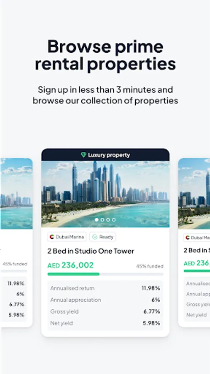Screen dimensions: 210x374
Task: Open the Dubai skyline photo on center card
Action: (105, 194)
